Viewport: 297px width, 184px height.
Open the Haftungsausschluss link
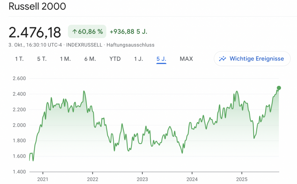(x=131, y=45)
